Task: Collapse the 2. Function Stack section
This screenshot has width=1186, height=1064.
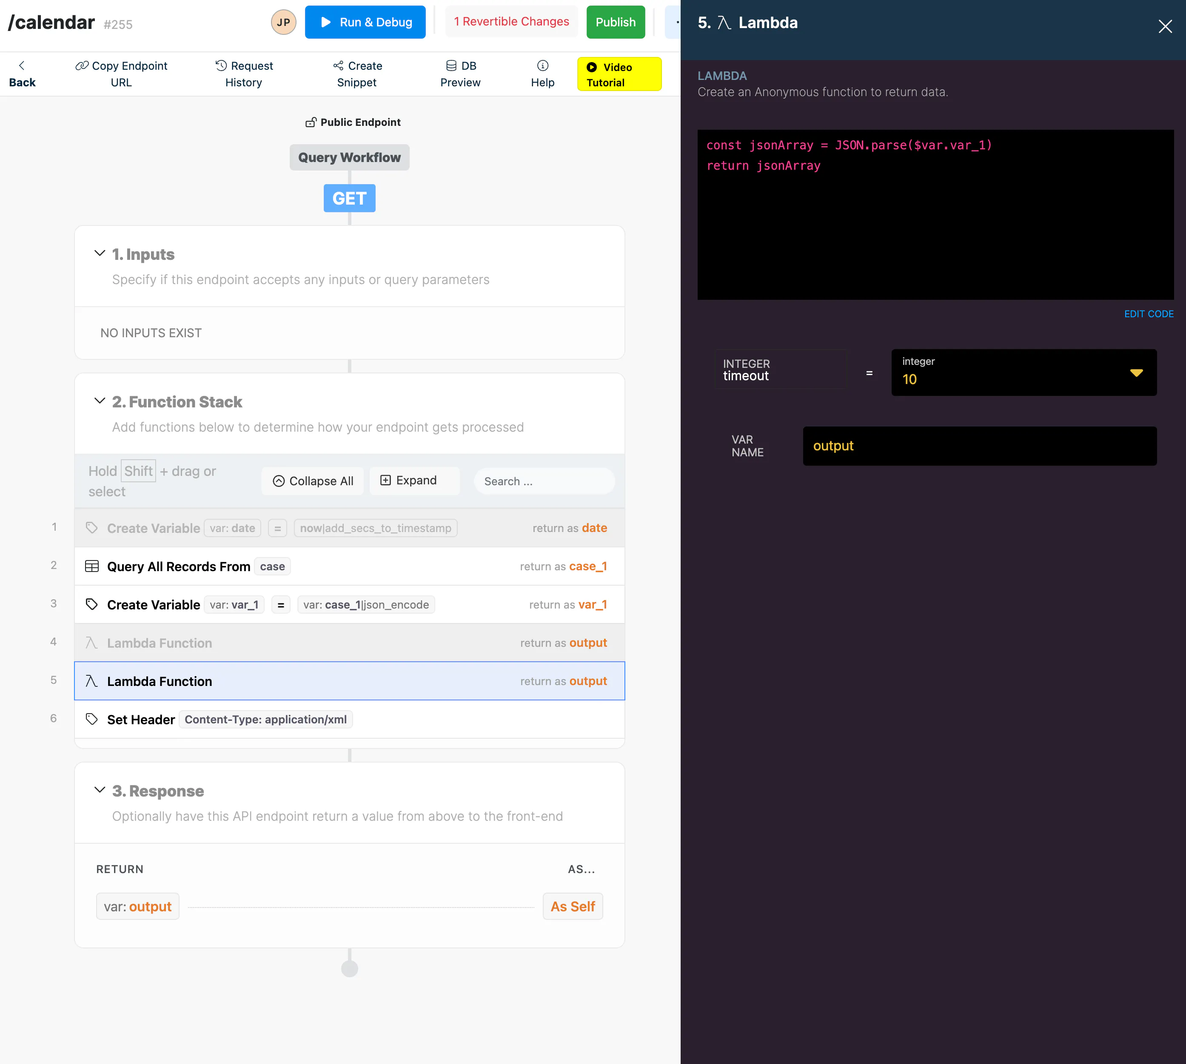Action: pos(100,401)
